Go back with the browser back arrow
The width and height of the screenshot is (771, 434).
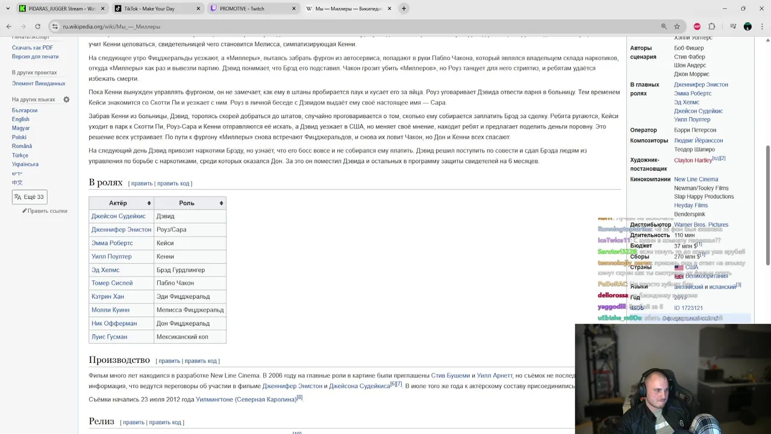[8, 27]
